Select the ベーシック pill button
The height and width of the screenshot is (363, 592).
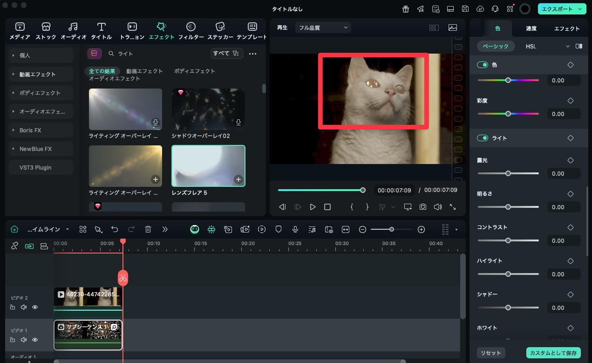click(496, 46)
